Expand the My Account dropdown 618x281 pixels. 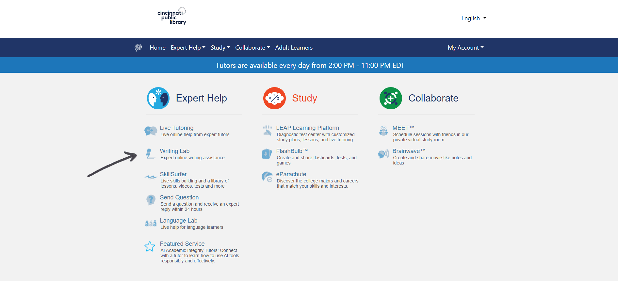point(465,48)
